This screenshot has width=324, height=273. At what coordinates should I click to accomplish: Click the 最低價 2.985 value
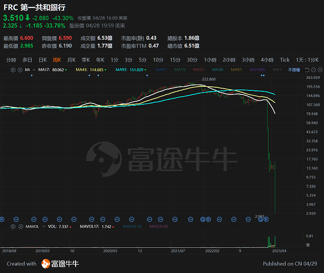pos(27,45)
